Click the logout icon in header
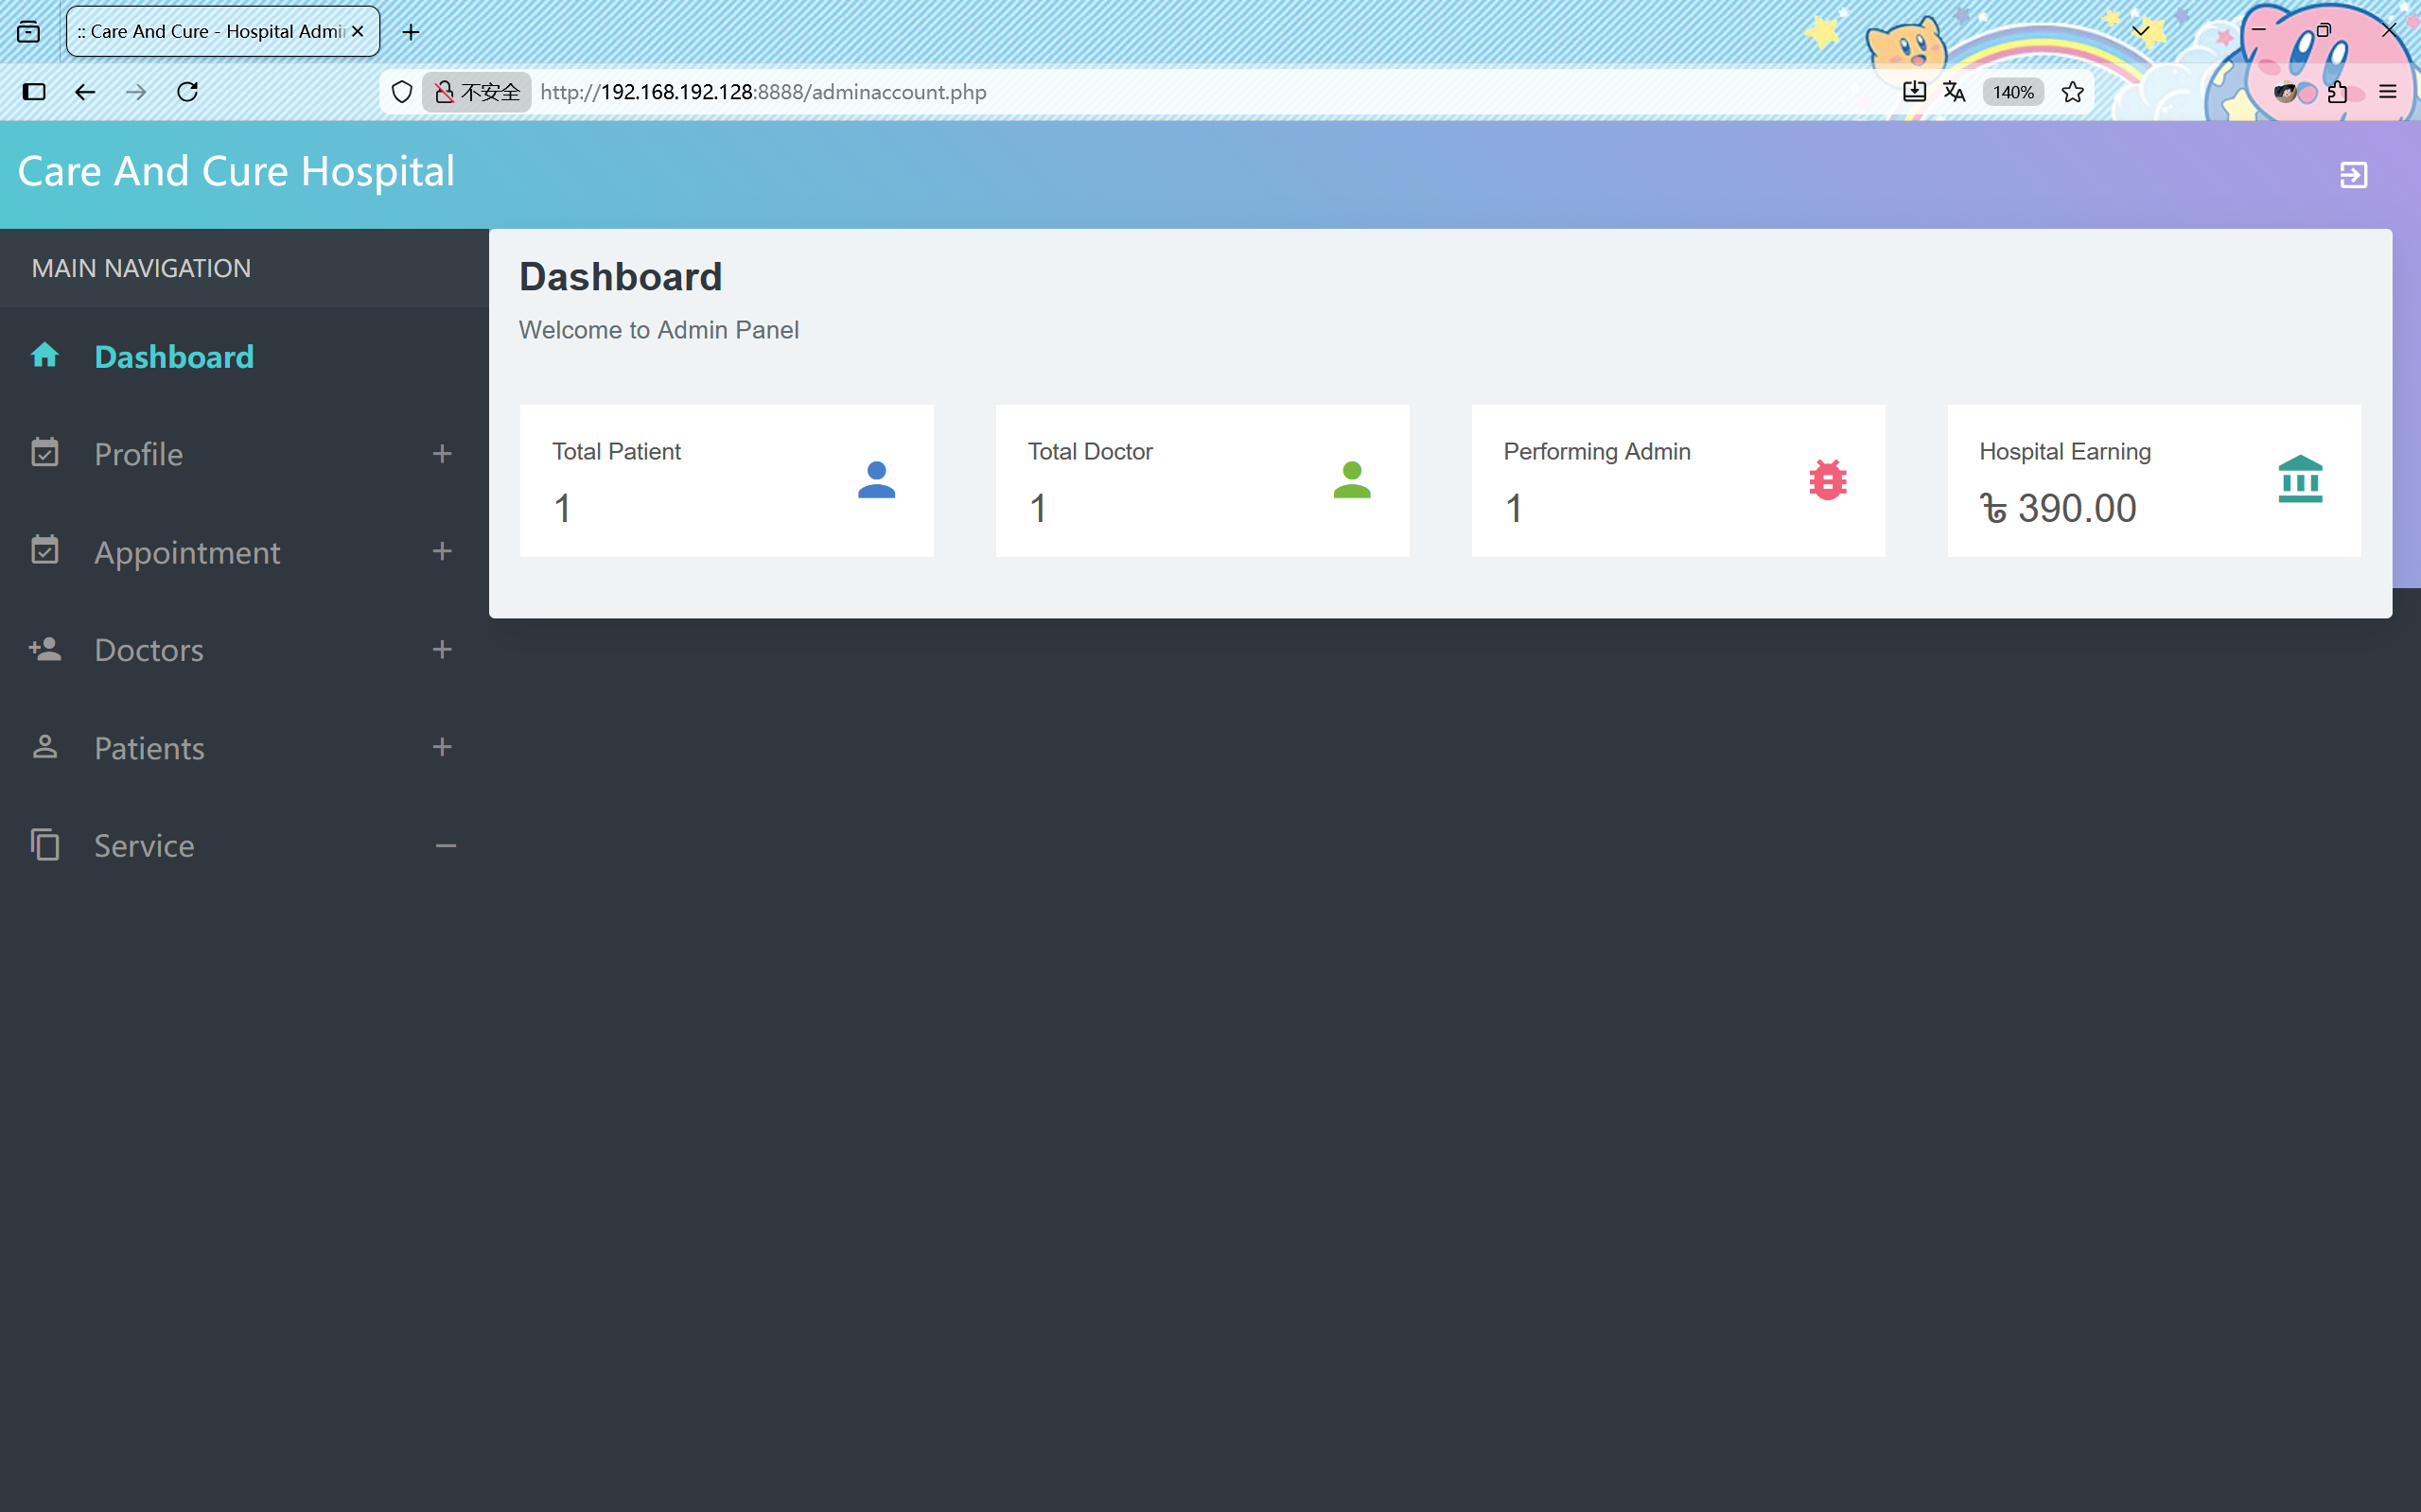 click(x=2353, y=175)
